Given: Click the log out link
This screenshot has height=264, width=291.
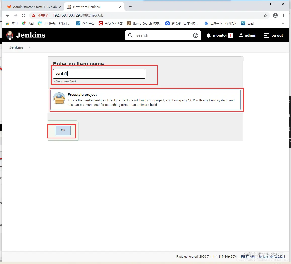Looking at the screenshot, I should (x=273, y=35).
